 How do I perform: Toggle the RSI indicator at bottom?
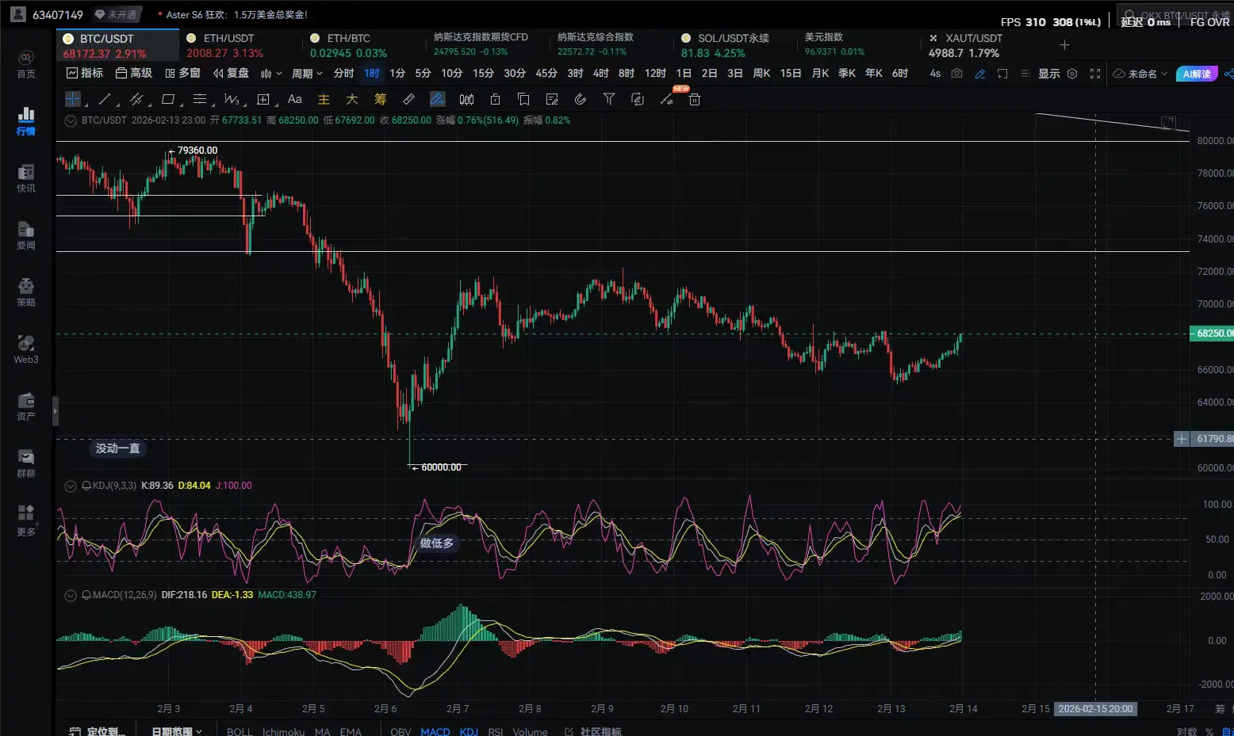pos(495,730)
